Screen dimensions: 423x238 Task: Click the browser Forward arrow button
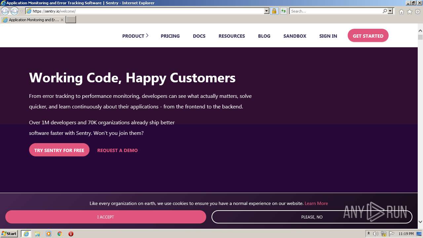[14, 11]
